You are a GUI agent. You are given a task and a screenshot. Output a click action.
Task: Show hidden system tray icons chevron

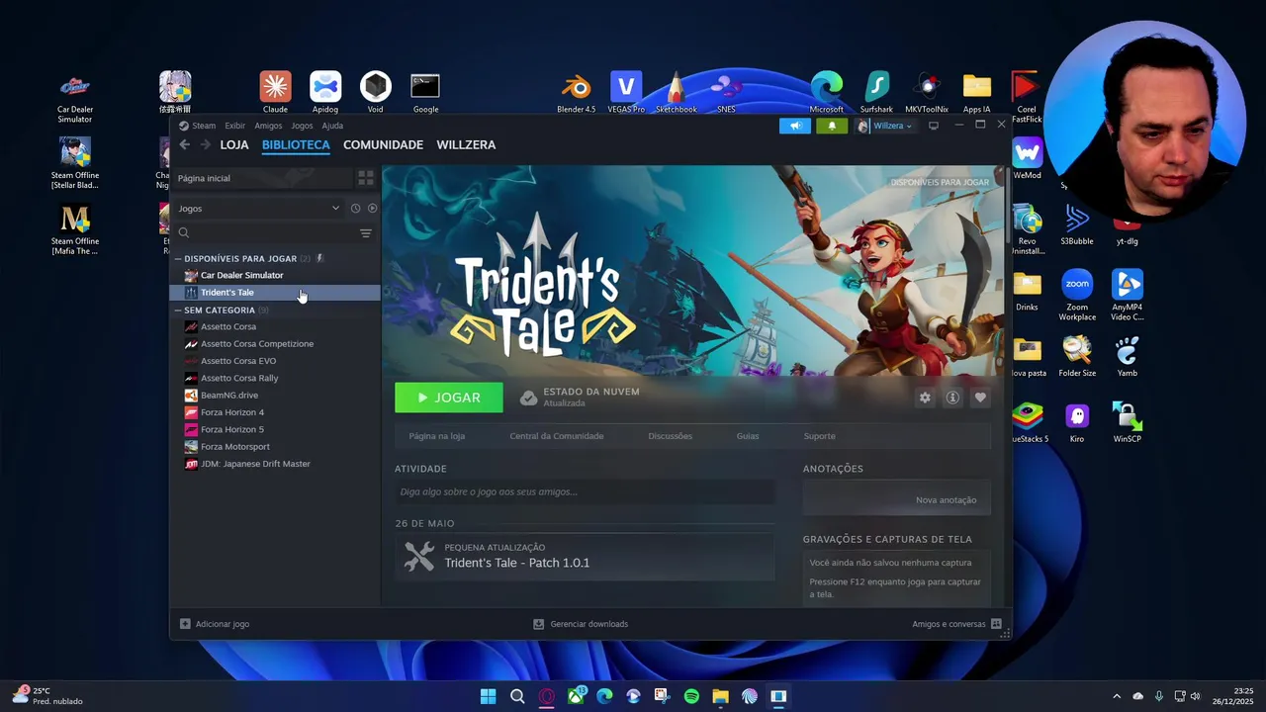1117,696
